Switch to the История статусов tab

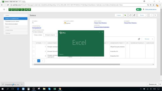point(50,35)
